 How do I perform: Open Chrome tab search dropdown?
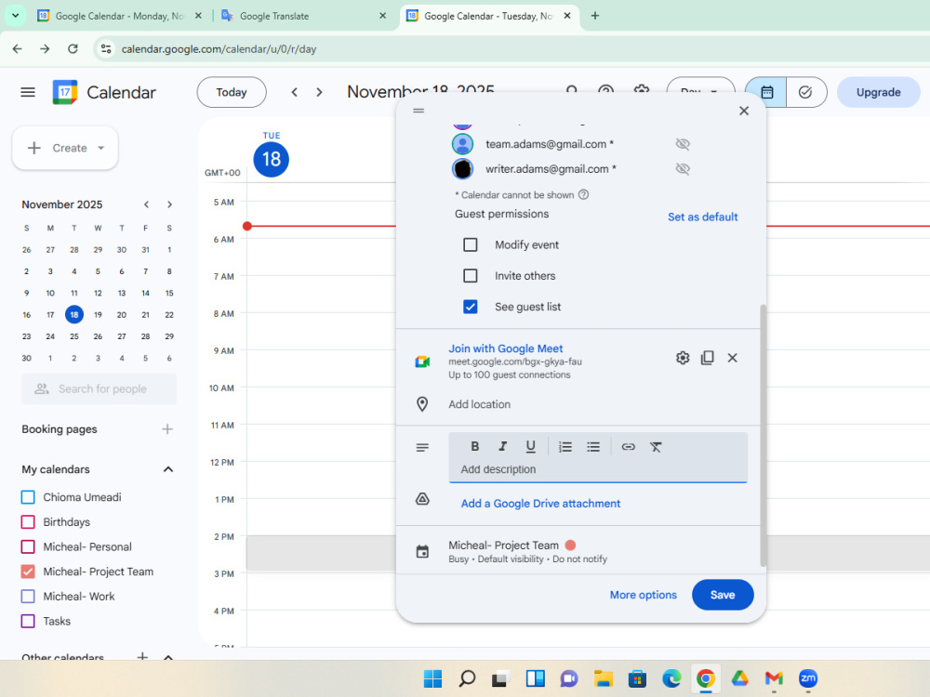point(15,16)
